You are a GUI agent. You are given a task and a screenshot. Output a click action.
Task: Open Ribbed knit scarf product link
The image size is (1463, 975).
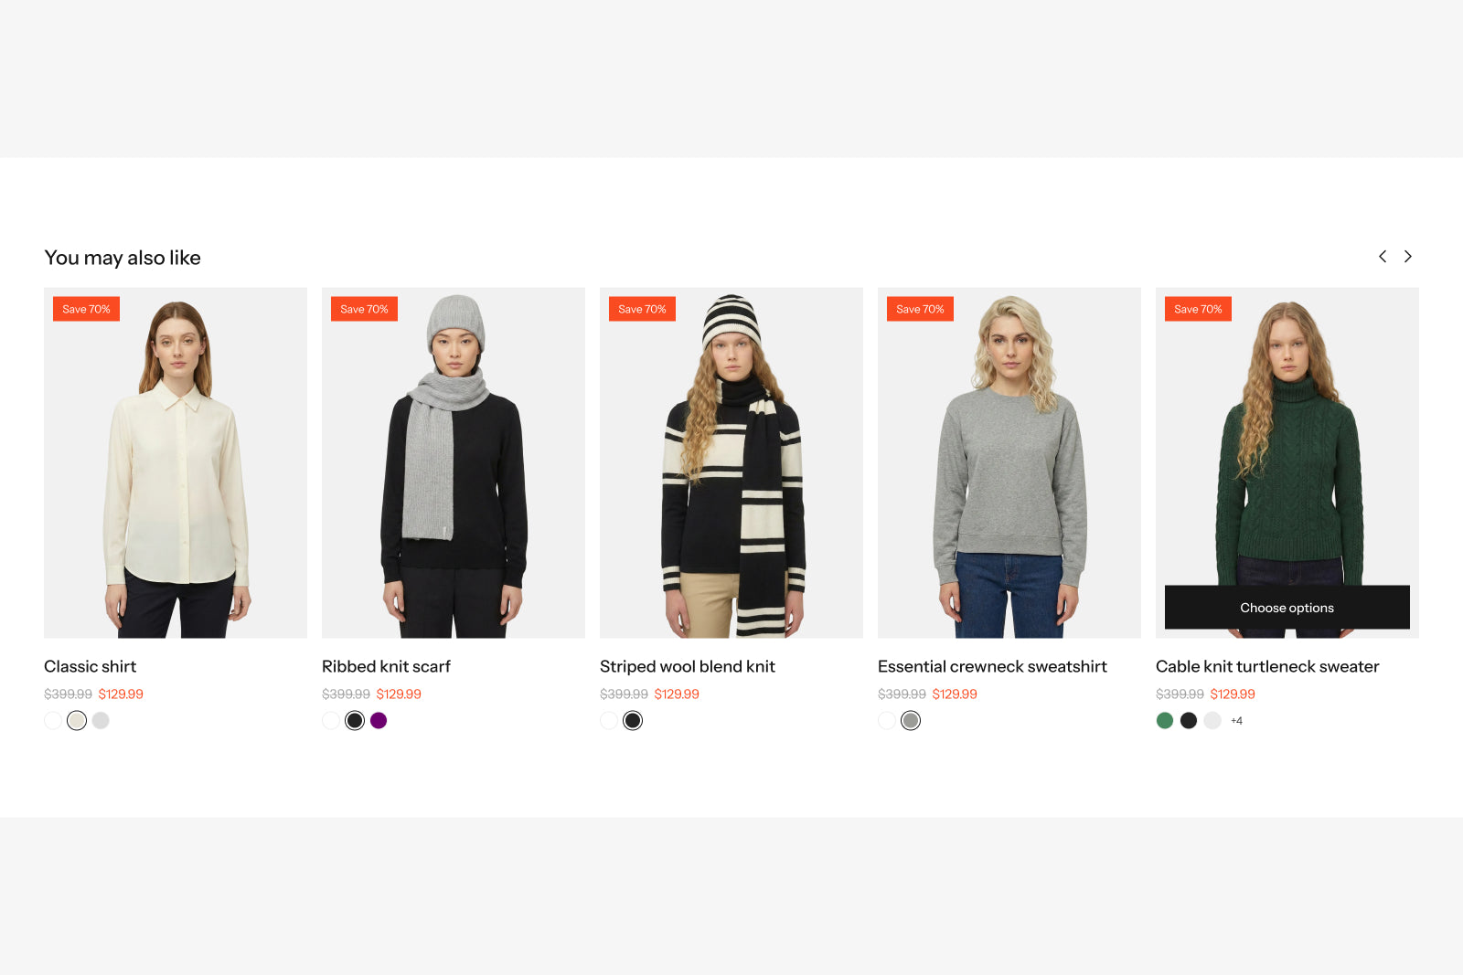pos(386,666)
